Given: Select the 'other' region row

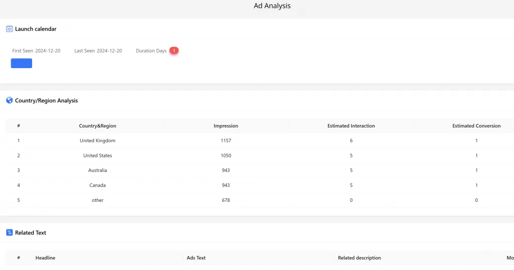Looking at the screenshot, I should click(x=97, y=200).
